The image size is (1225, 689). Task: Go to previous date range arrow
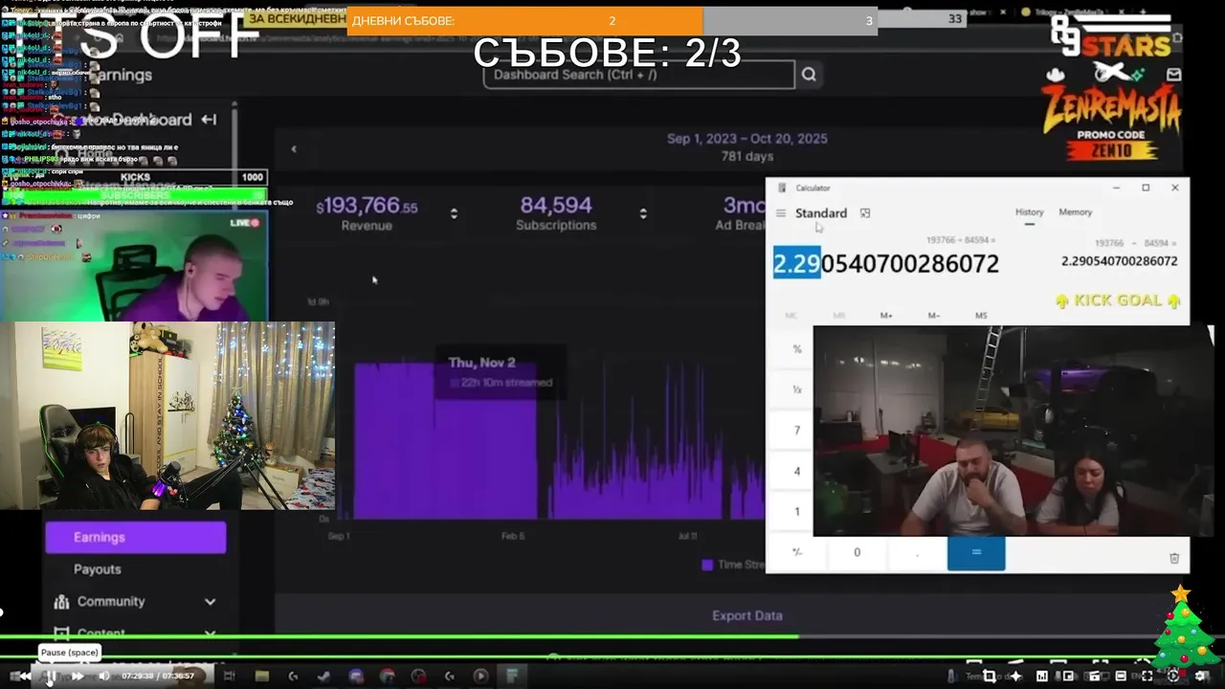pos(294,149)
